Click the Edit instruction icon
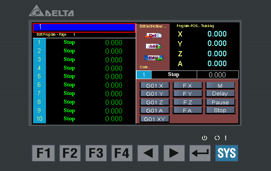 coord(154,58)
